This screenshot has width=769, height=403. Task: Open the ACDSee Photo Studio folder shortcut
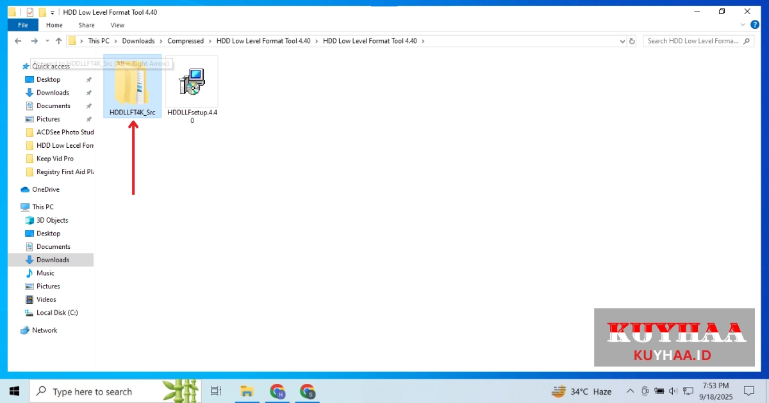tap(59, 132)
